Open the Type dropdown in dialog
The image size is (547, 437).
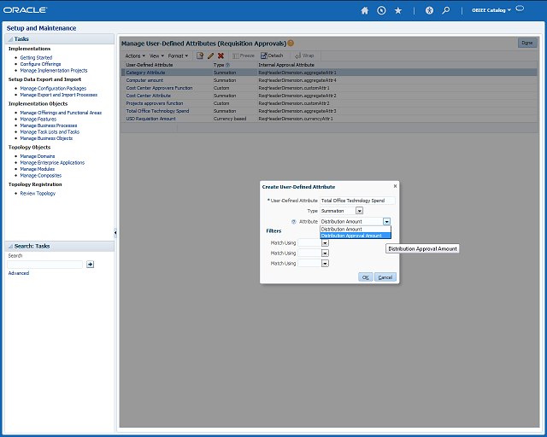359,211
